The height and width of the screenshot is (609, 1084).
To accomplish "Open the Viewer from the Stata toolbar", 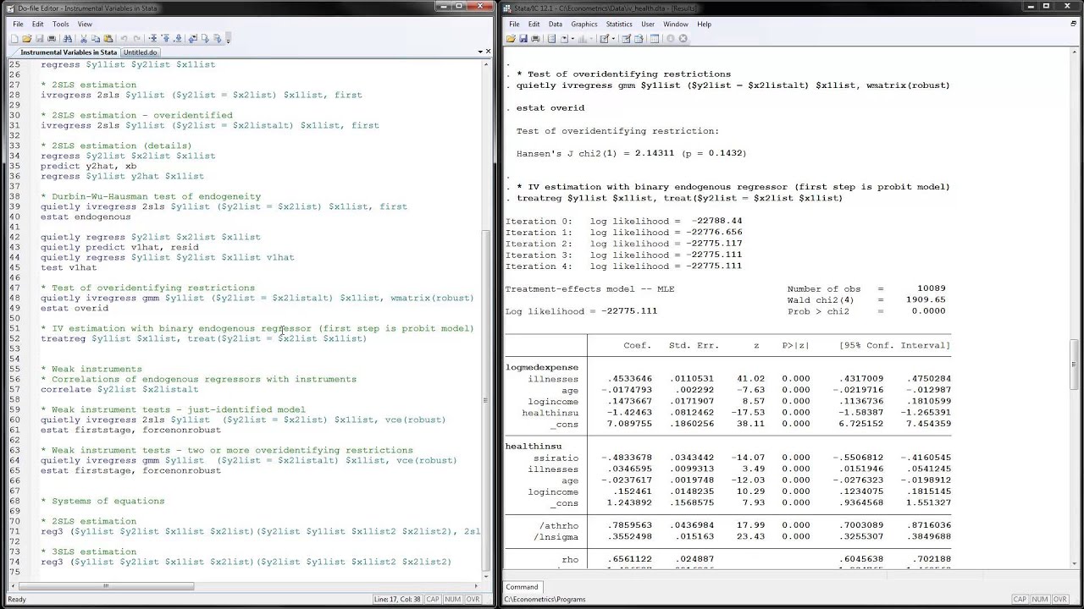I will (564, 38).
